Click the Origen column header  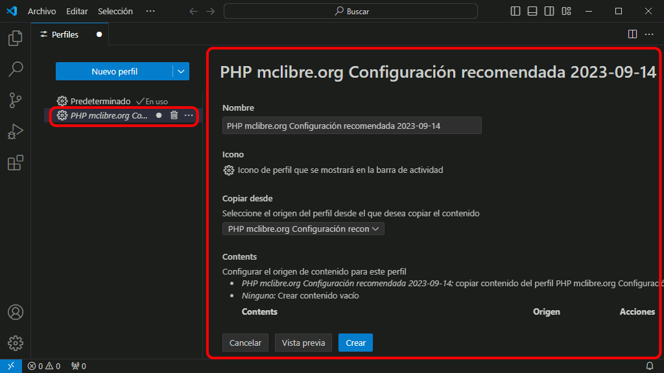[546, 311]
